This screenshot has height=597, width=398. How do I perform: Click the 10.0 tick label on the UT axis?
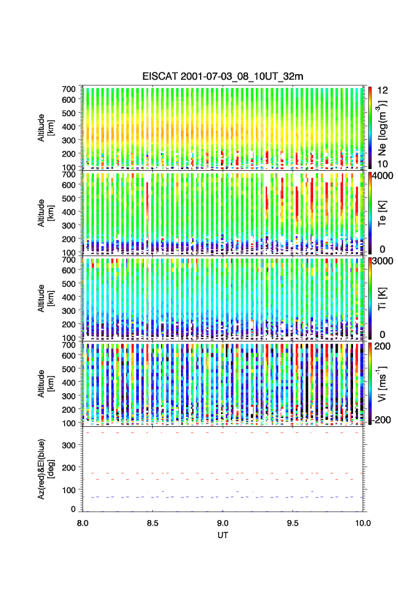(361, 522)
